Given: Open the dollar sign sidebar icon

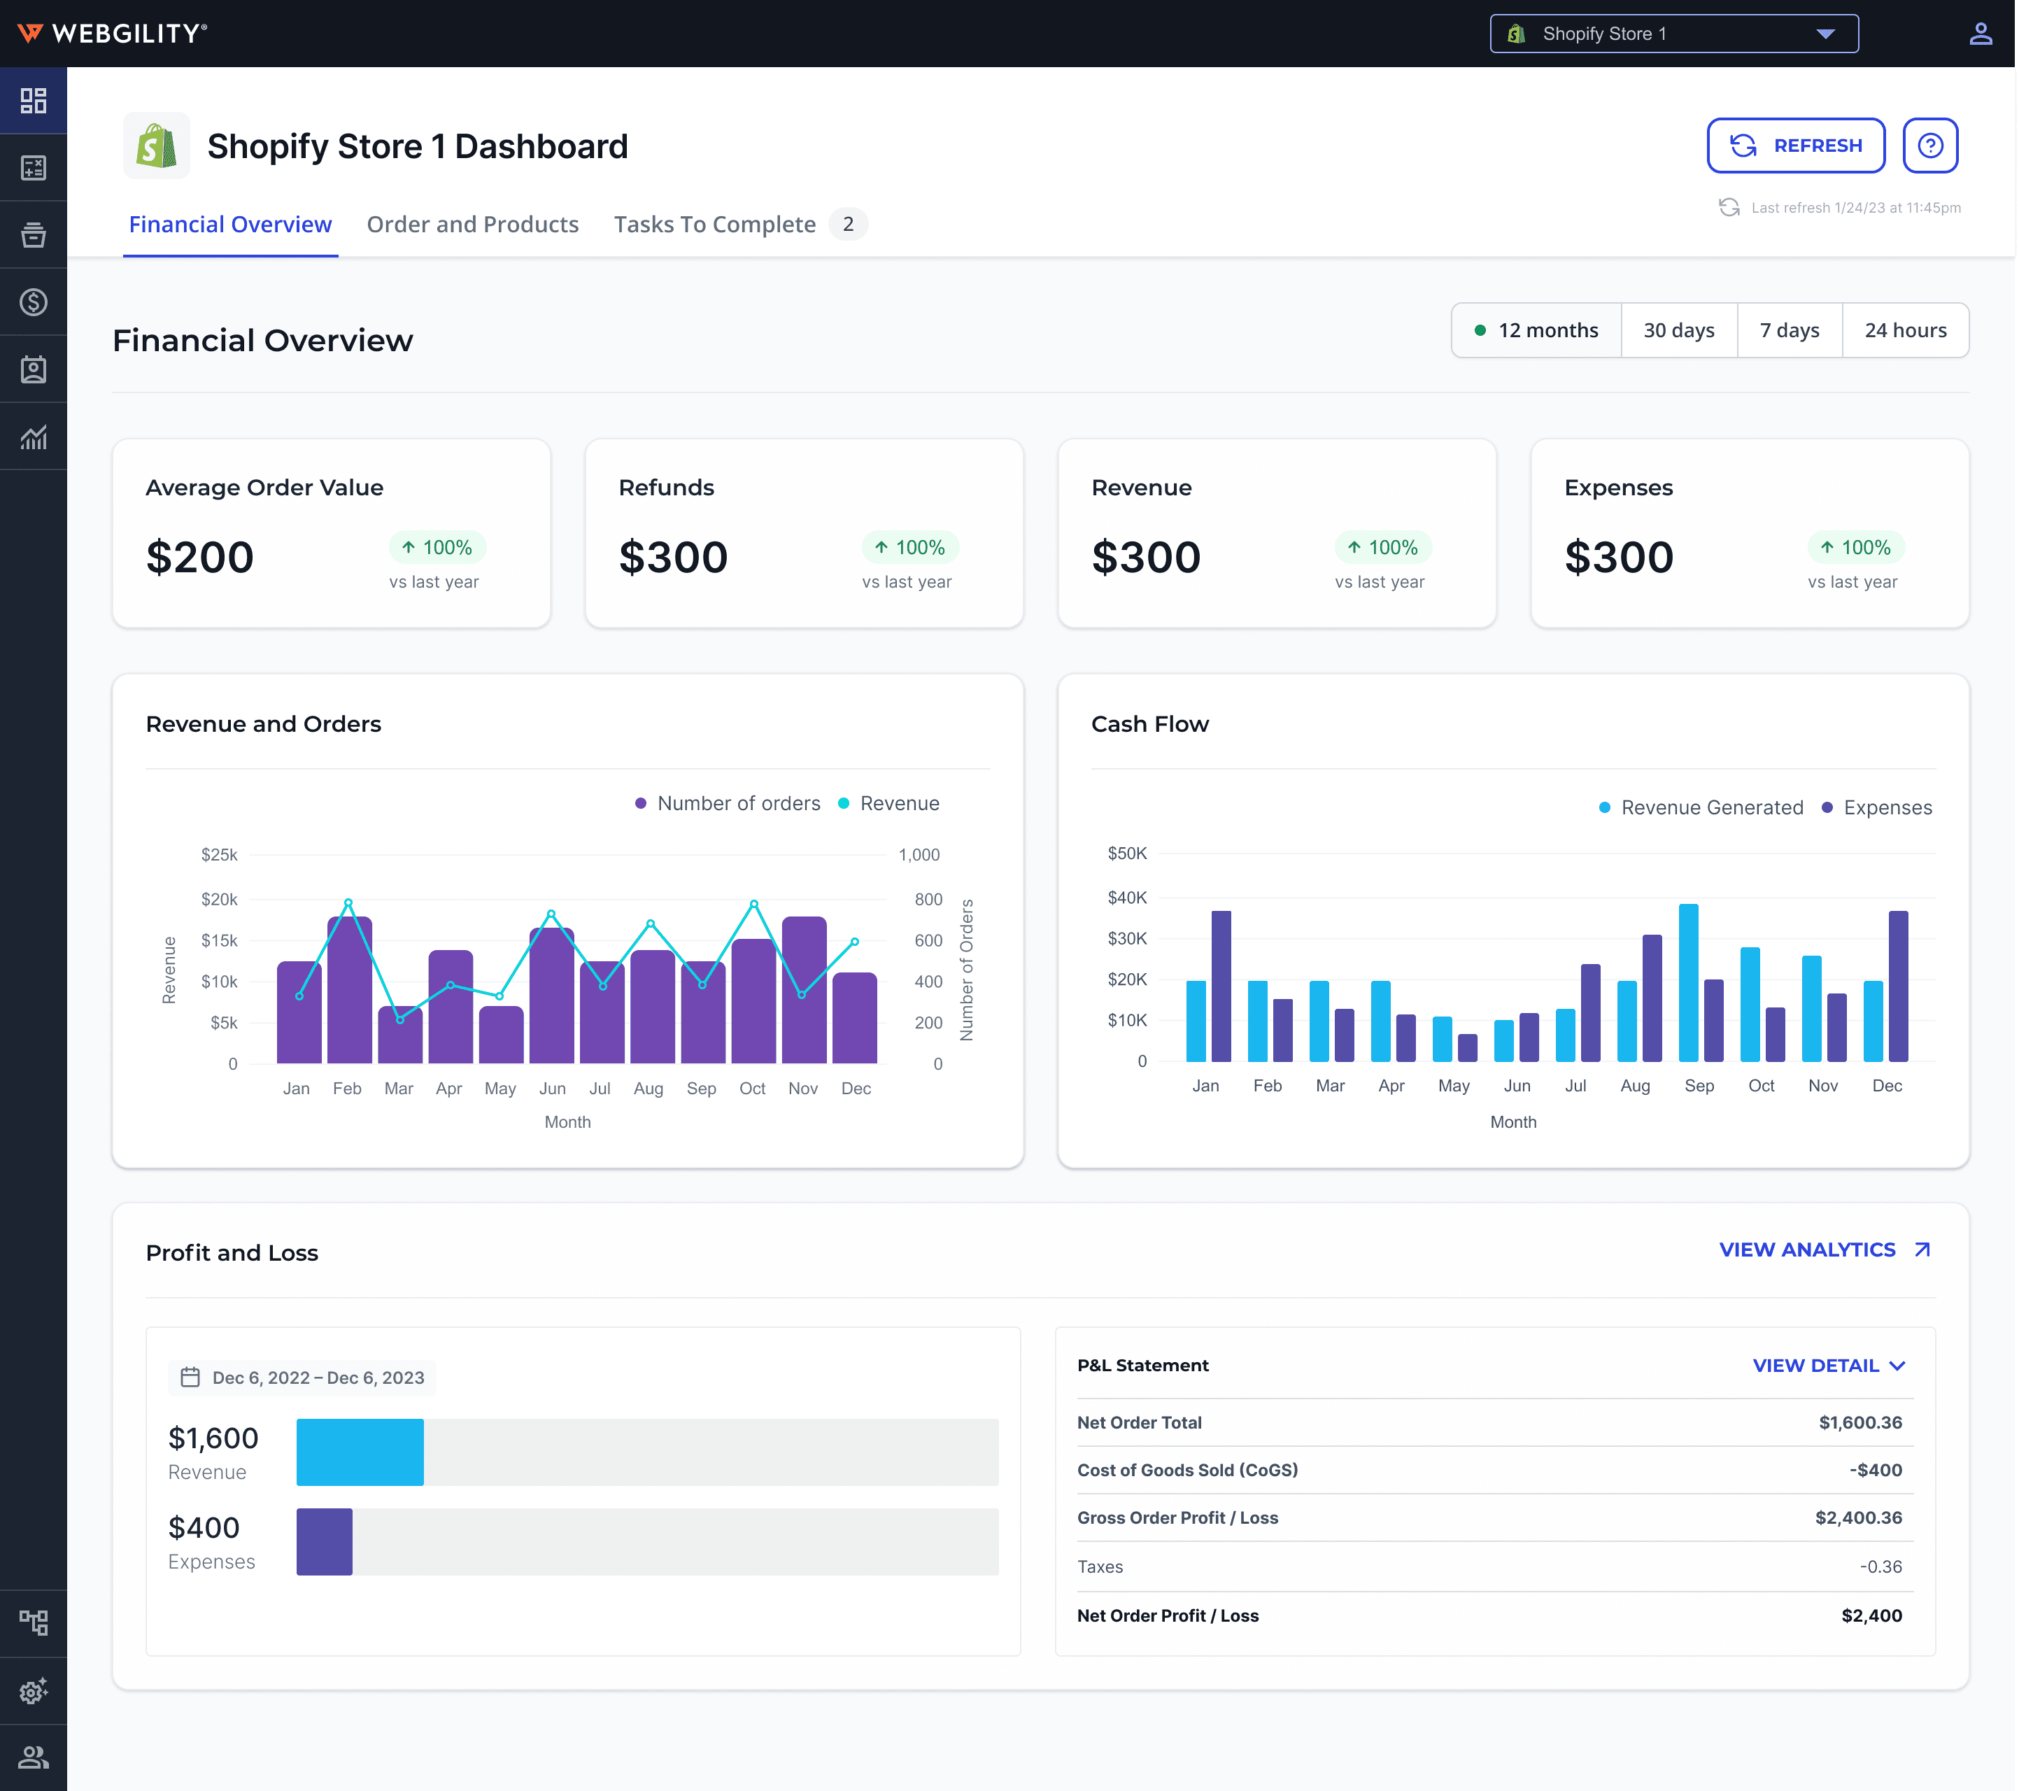Looking at the screenshot, I should coord(34,302).
